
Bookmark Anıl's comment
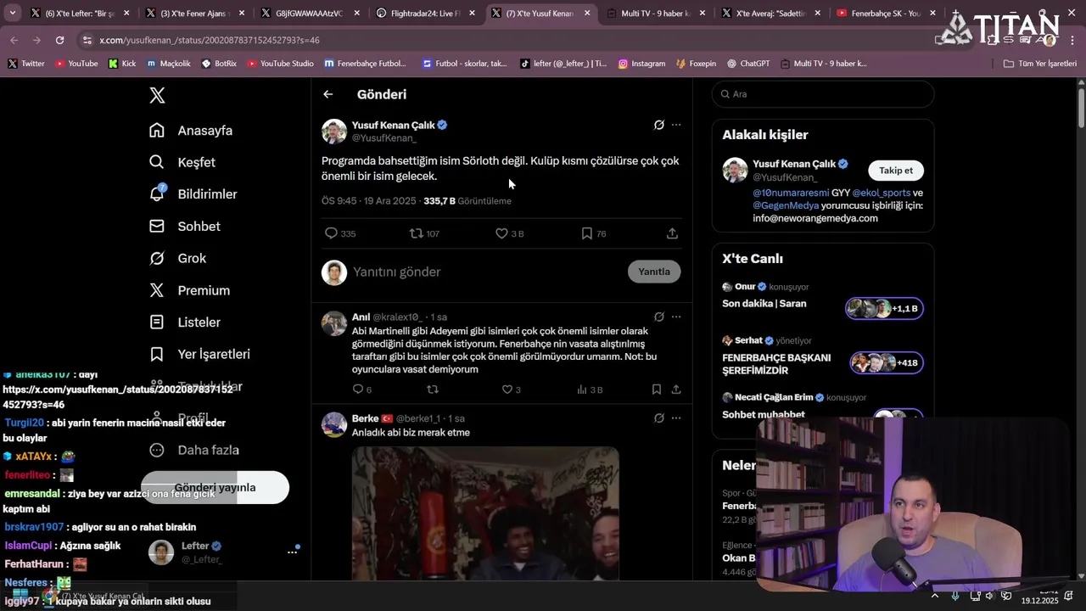[x=657, y=390]
